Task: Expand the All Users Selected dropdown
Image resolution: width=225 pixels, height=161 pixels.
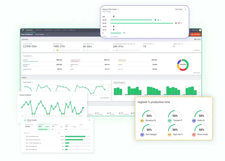Action: (x=41, y=34)
